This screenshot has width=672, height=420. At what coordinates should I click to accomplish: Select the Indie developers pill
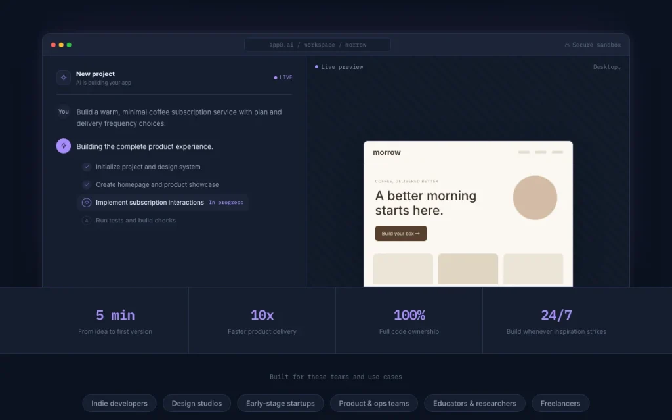(119, 404)
